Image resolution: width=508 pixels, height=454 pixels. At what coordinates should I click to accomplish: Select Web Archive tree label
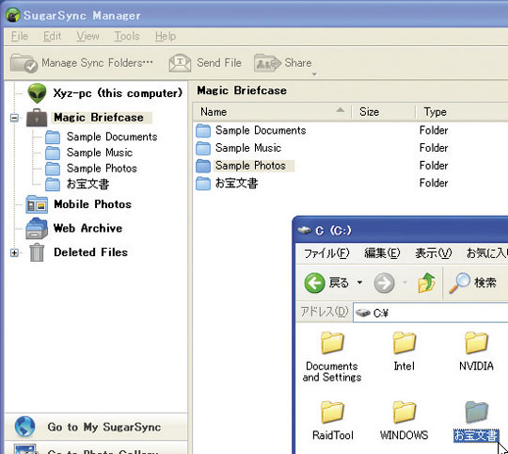(87, 229)
